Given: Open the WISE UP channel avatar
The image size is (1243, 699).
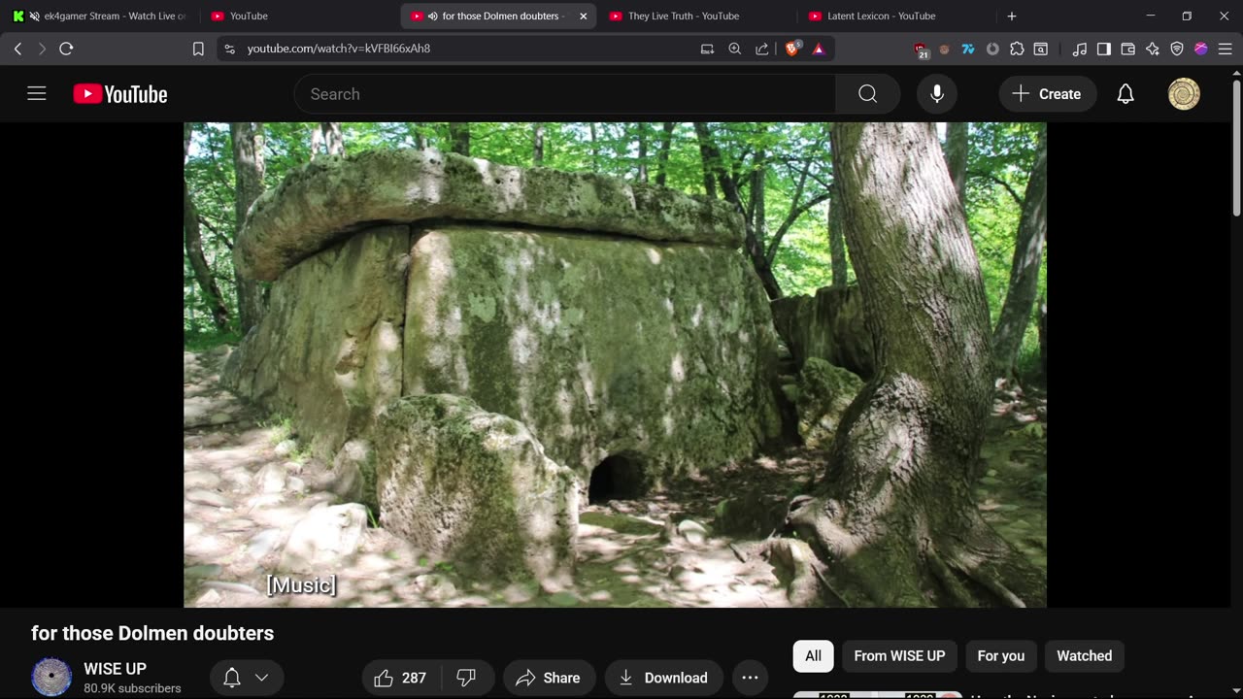Looking at the screenshot, I should click(x=51, y=678).
